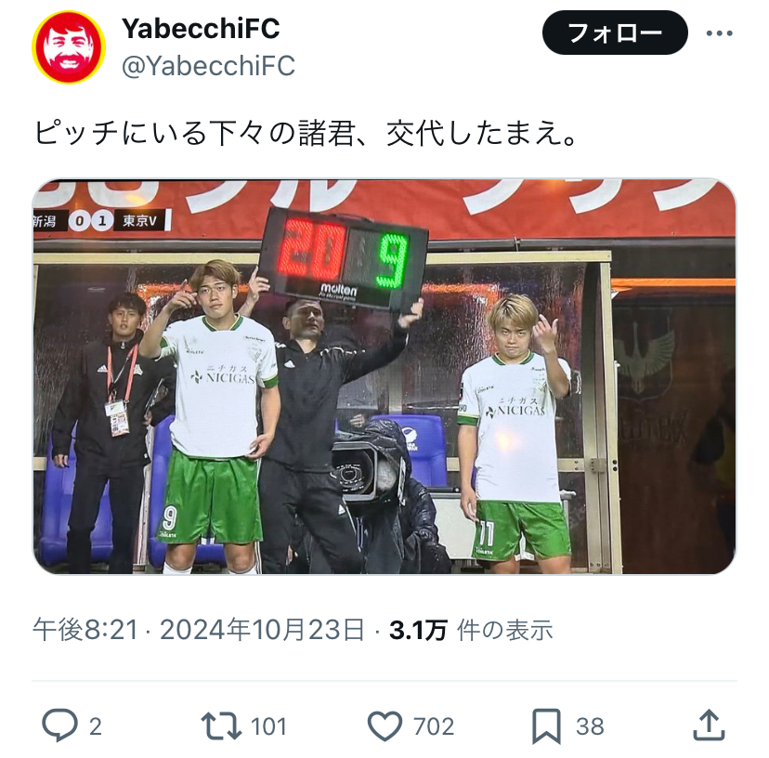Click the 件の表示 views label
The image size is (769, 758).
click(x=504, y=630)
